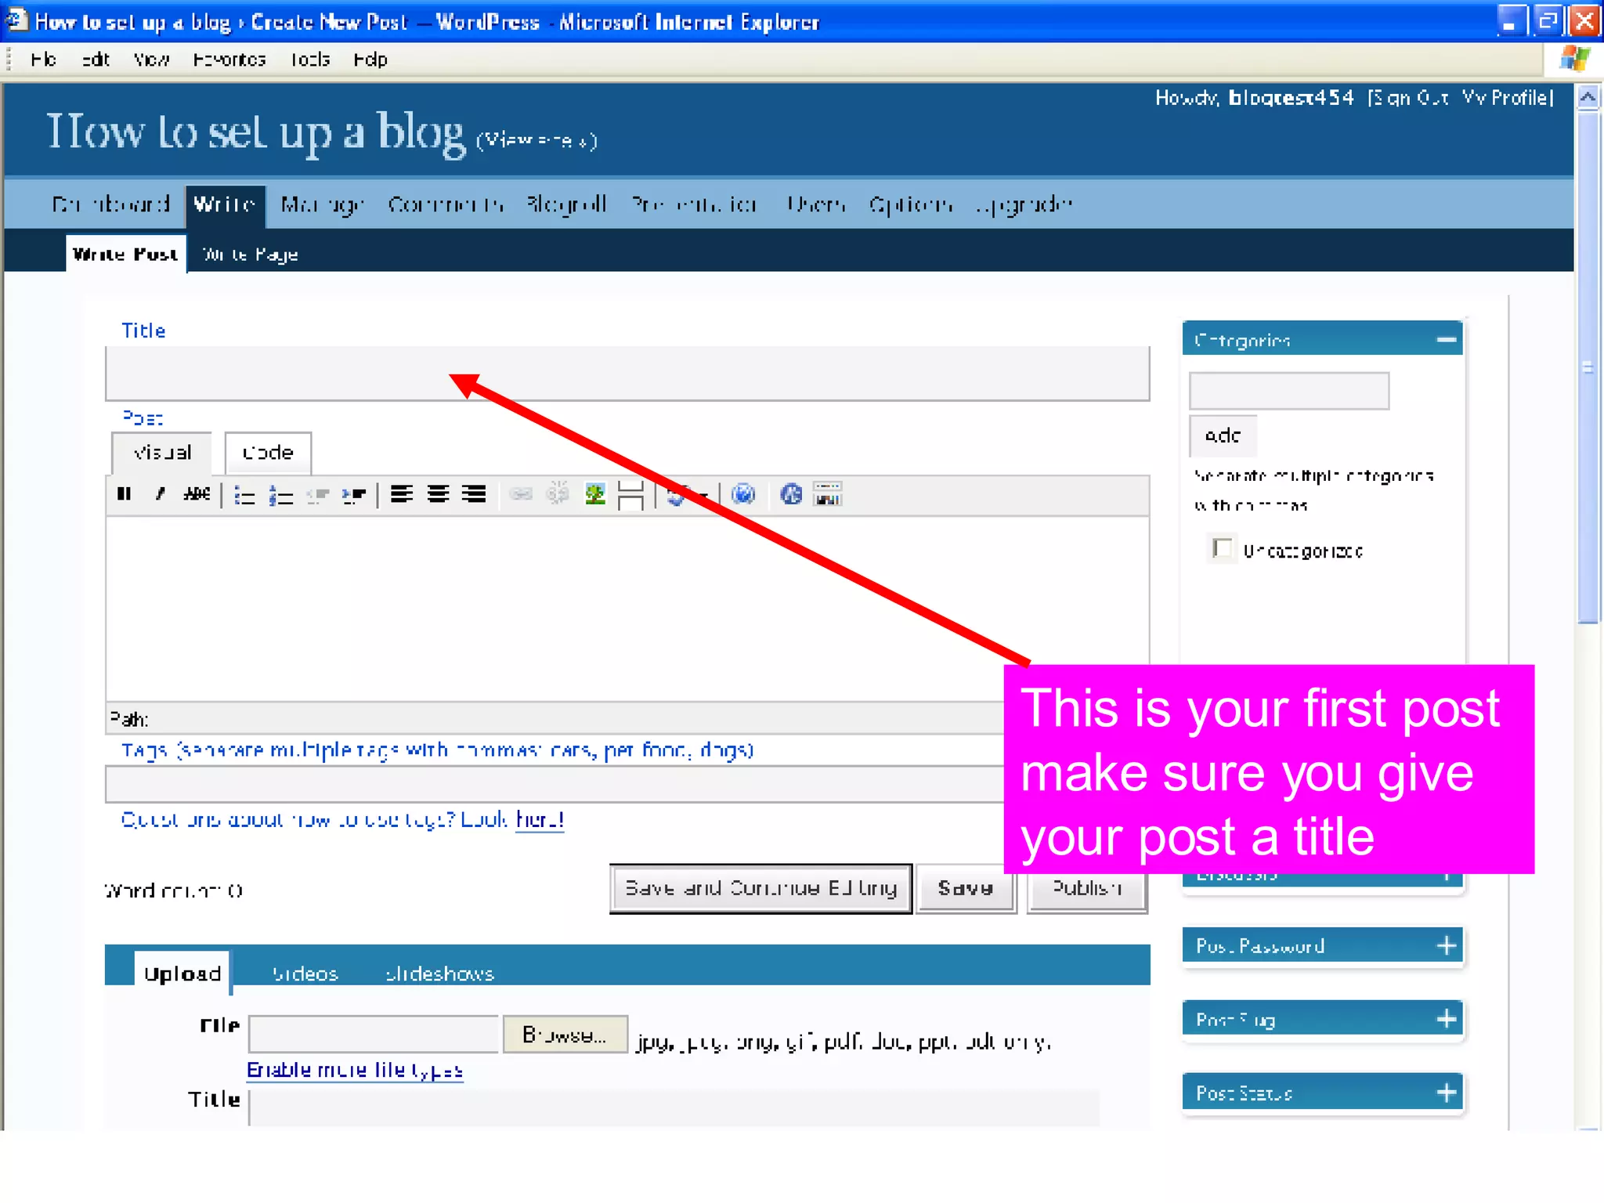Viewport: 1604px width, 1203px height.
Task: Expand the Post Status panel
Action: coord(1446,1093)
